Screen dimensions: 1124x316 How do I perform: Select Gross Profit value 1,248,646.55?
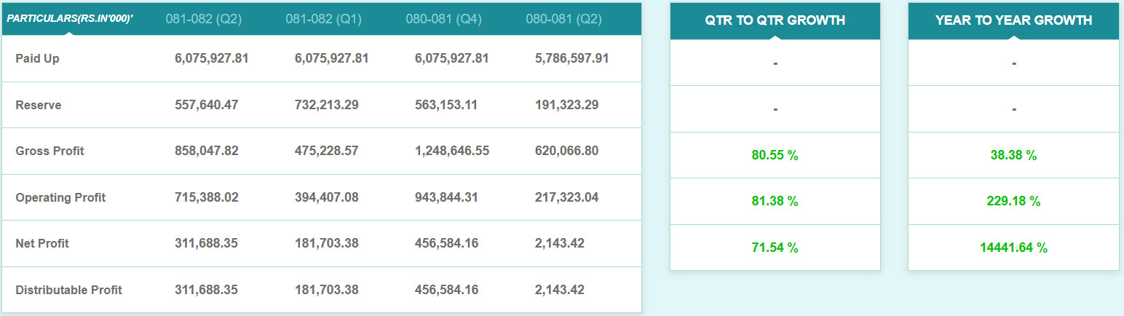(452, 151)
